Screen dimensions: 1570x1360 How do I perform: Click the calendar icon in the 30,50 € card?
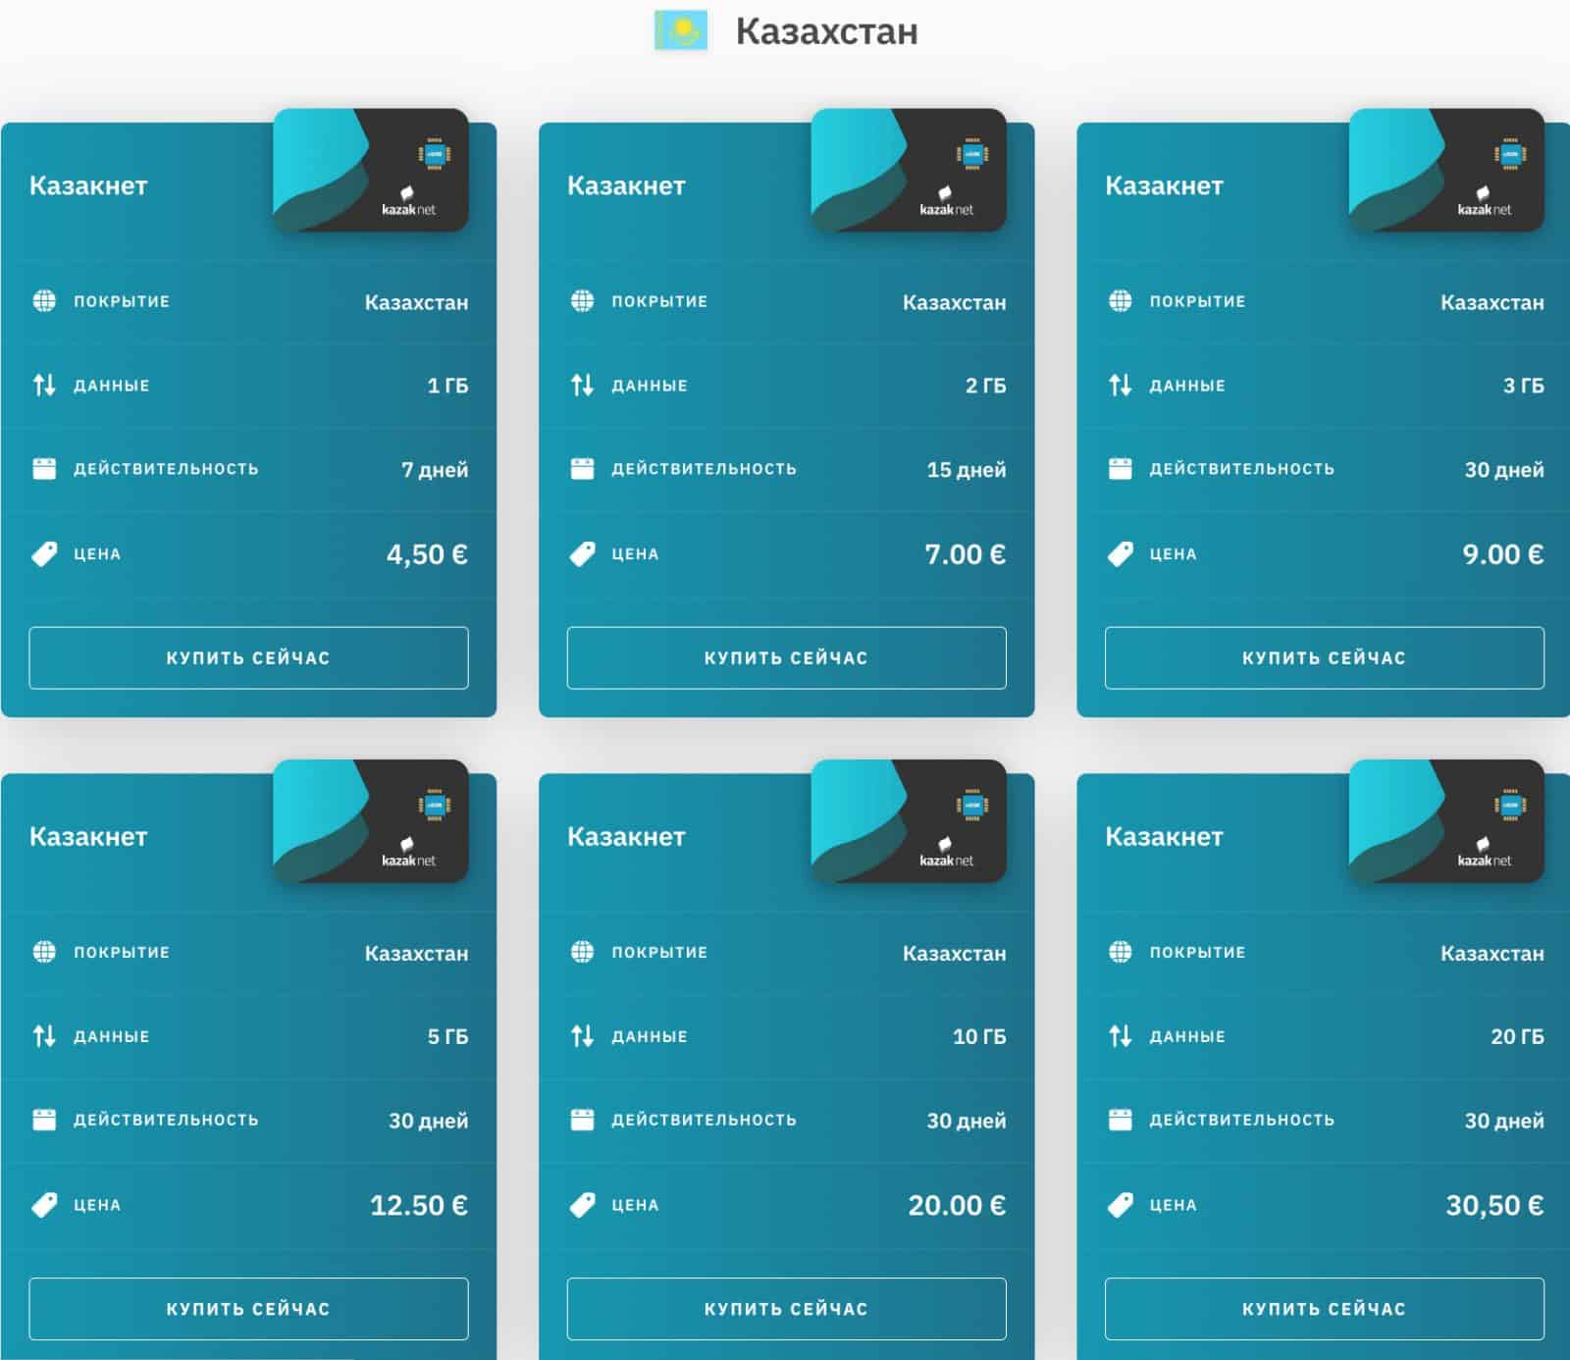1120,1119
